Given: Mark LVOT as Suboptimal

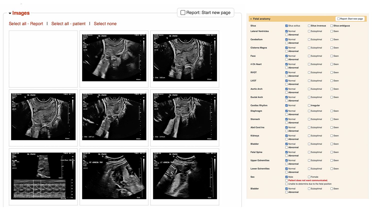Looking at the screenshot, I should point(309,81).
